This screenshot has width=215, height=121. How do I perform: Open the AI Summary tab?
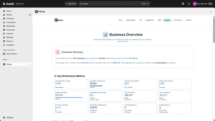tap(178, 20)
